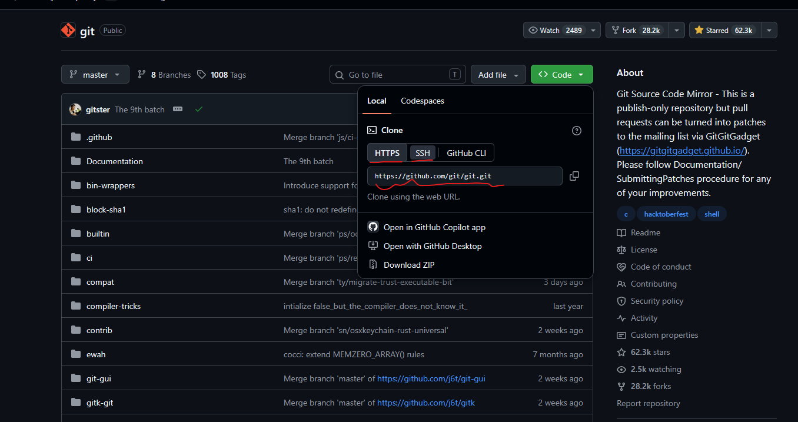798x422 pixels.
Task: Open the 28.2k forks link
Action: click(651, 386)
